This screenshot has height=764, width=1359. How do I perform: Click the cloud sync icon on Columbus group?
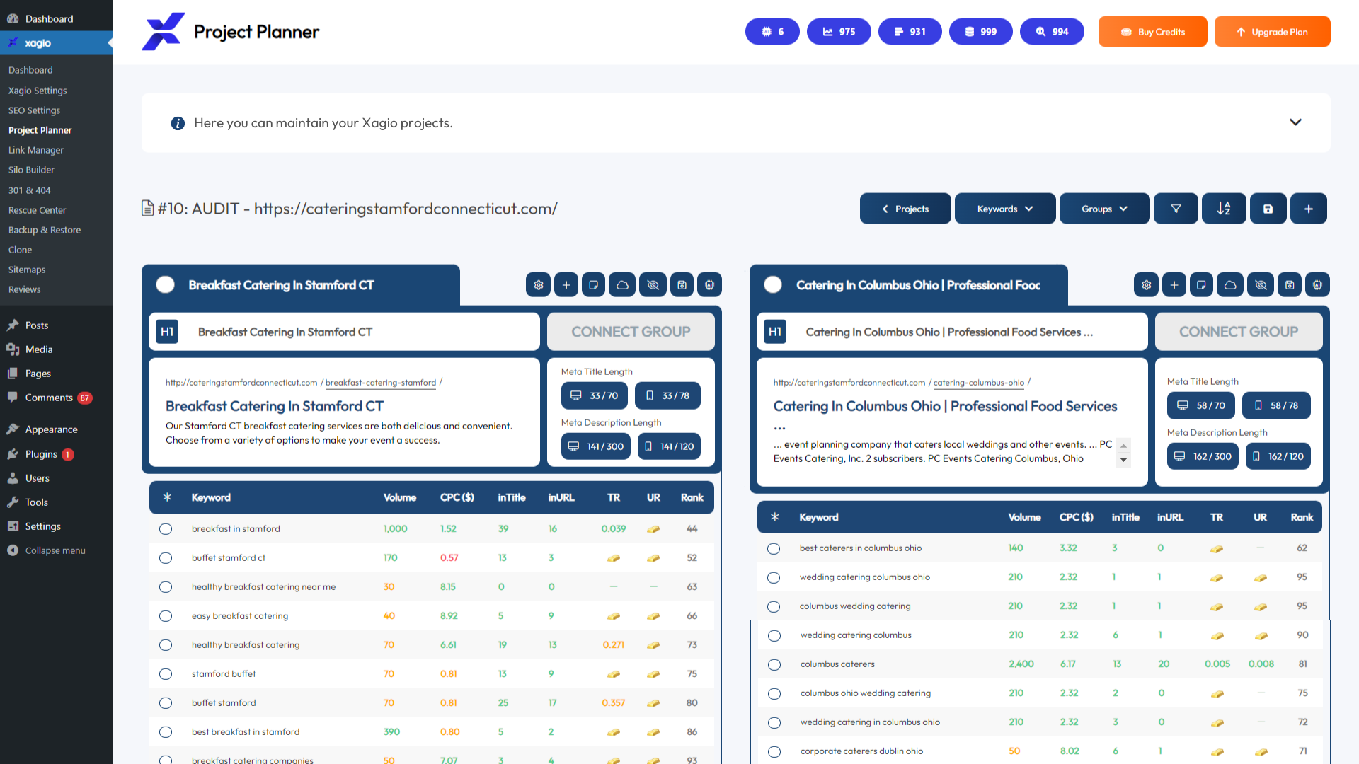[1230, 284]
